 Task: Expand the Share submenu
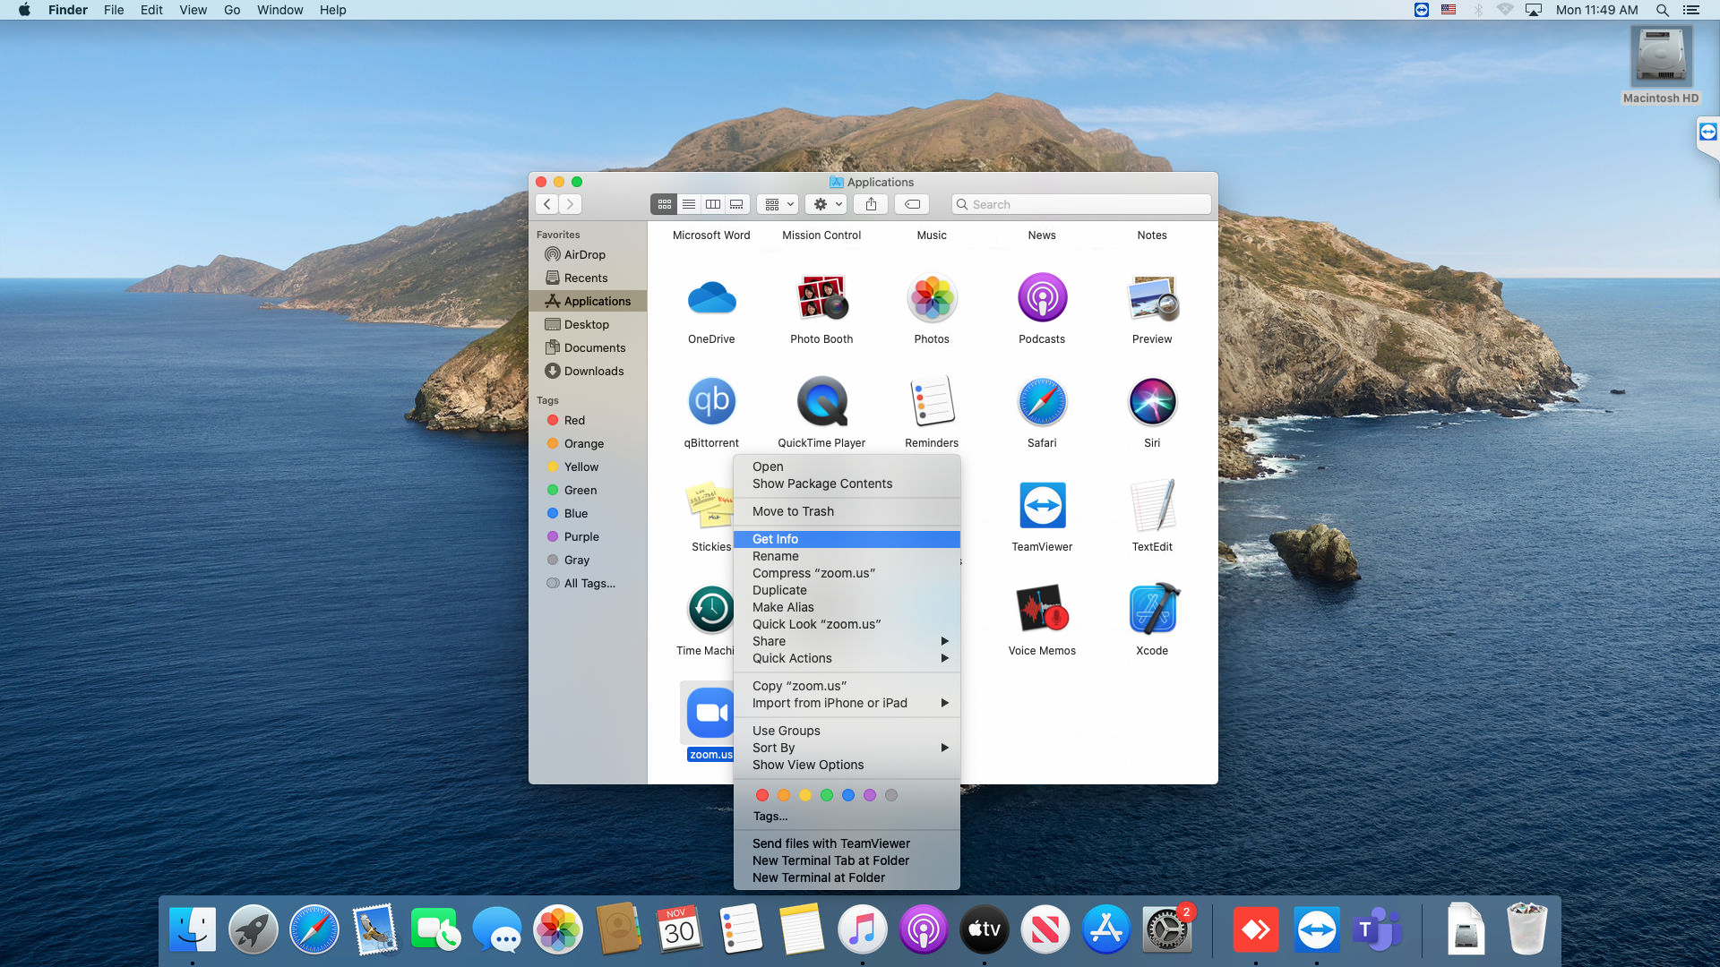tap(847, 641)
